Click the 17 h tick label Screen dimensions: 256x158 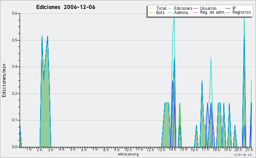[205, 149]
